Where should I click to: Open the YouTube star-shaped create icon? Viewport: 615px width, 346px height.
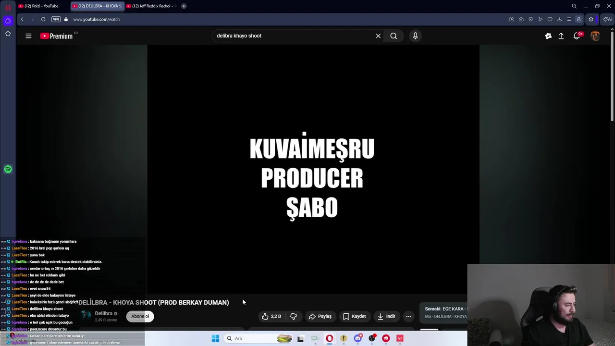coord(548,36)
